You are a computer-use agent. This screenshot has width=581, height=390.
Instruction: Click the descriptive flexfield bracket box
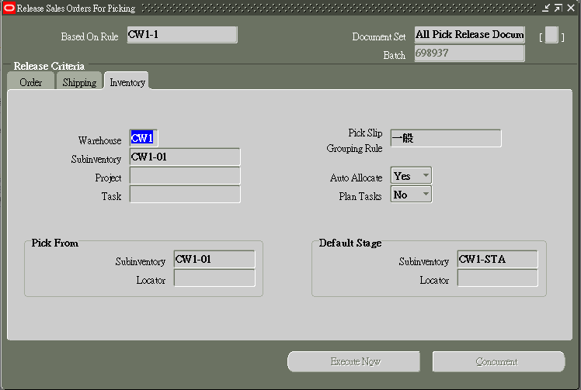coord(551,35)
